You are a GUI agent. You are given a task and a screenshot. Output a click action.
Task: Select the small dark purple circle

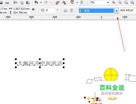pos(85,98)
